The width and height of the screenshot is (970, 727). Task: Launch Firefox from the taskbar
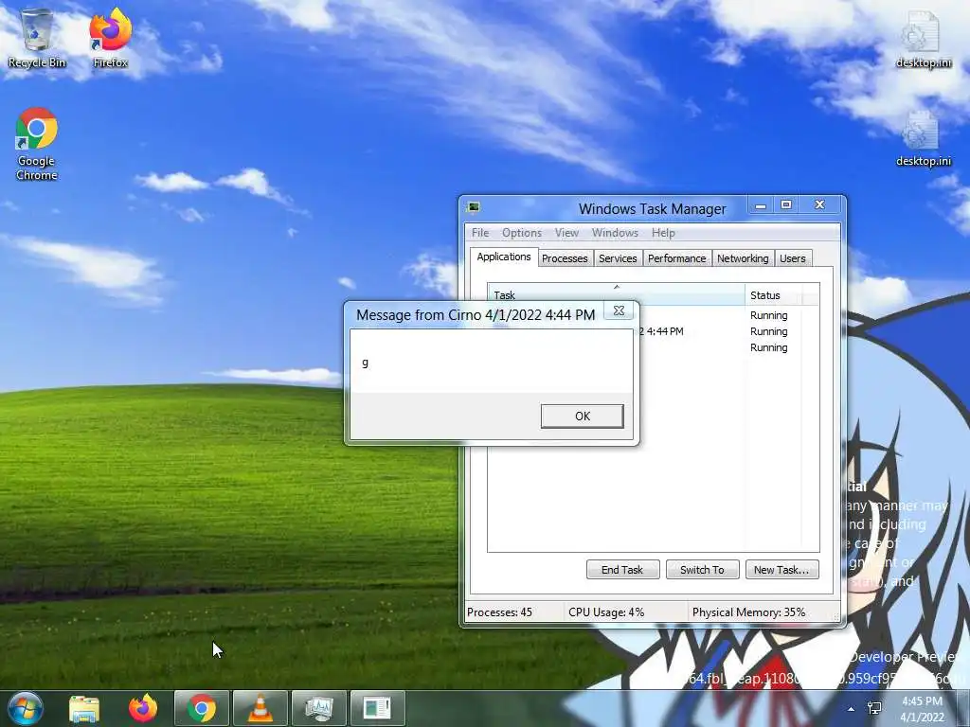pos(143,708)
